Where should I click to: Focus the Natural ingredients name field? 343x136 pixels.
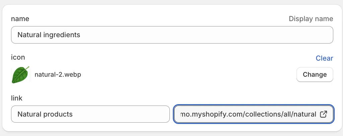[x=172, y=35]
